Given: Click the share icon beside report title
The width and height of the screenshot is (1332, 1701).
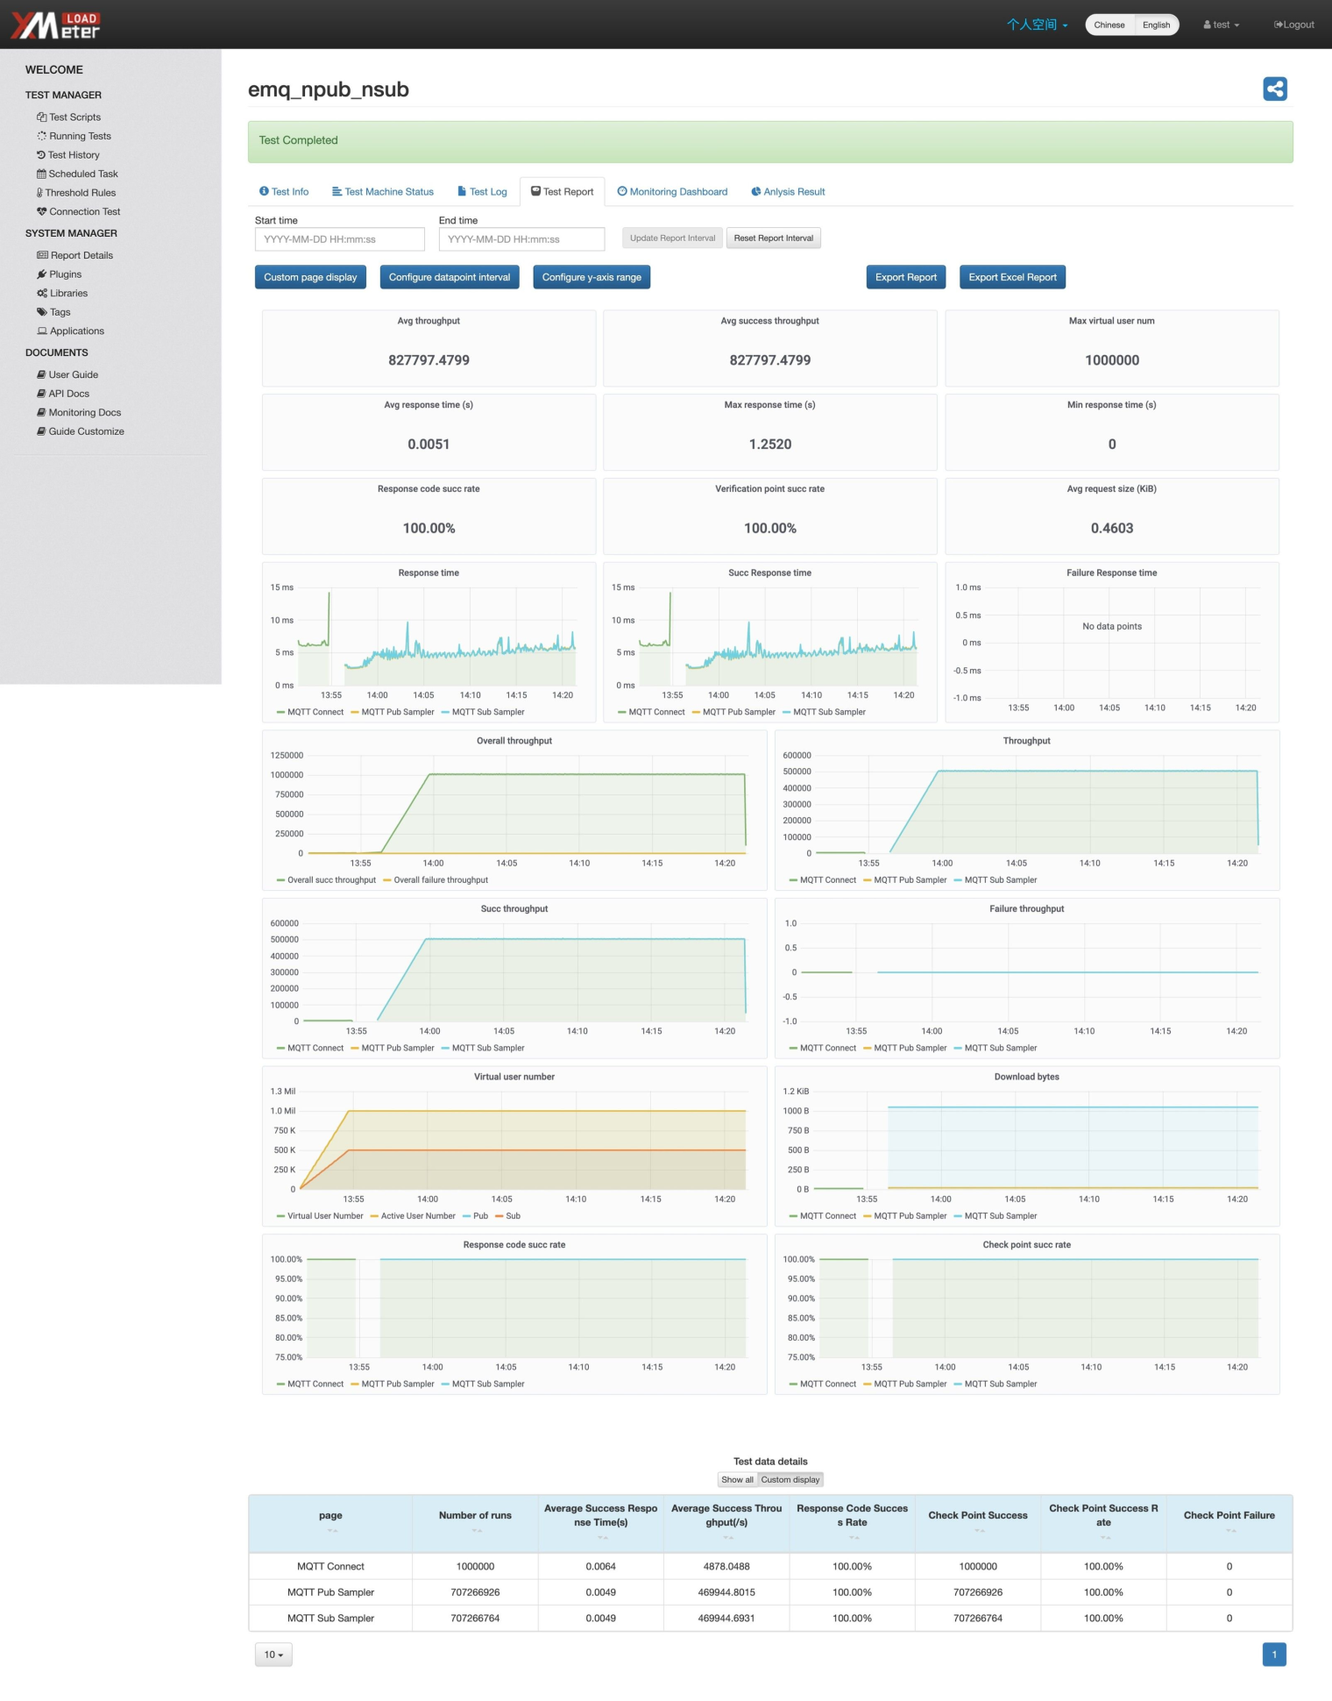Looking at the screenshot, I should click(1275, 89).
